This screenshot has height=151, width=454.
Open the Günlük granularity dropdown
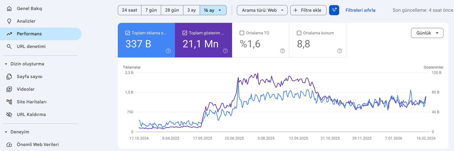[x=427, y=33]
